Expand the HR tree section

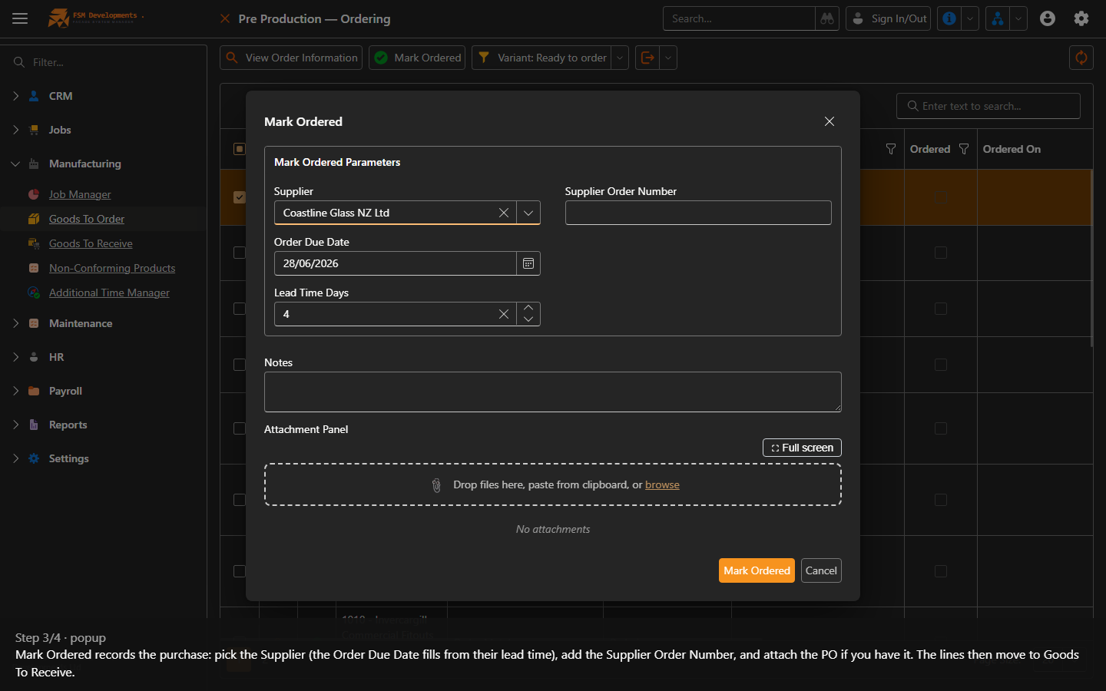pyautogui.click(x=15, y=357)
